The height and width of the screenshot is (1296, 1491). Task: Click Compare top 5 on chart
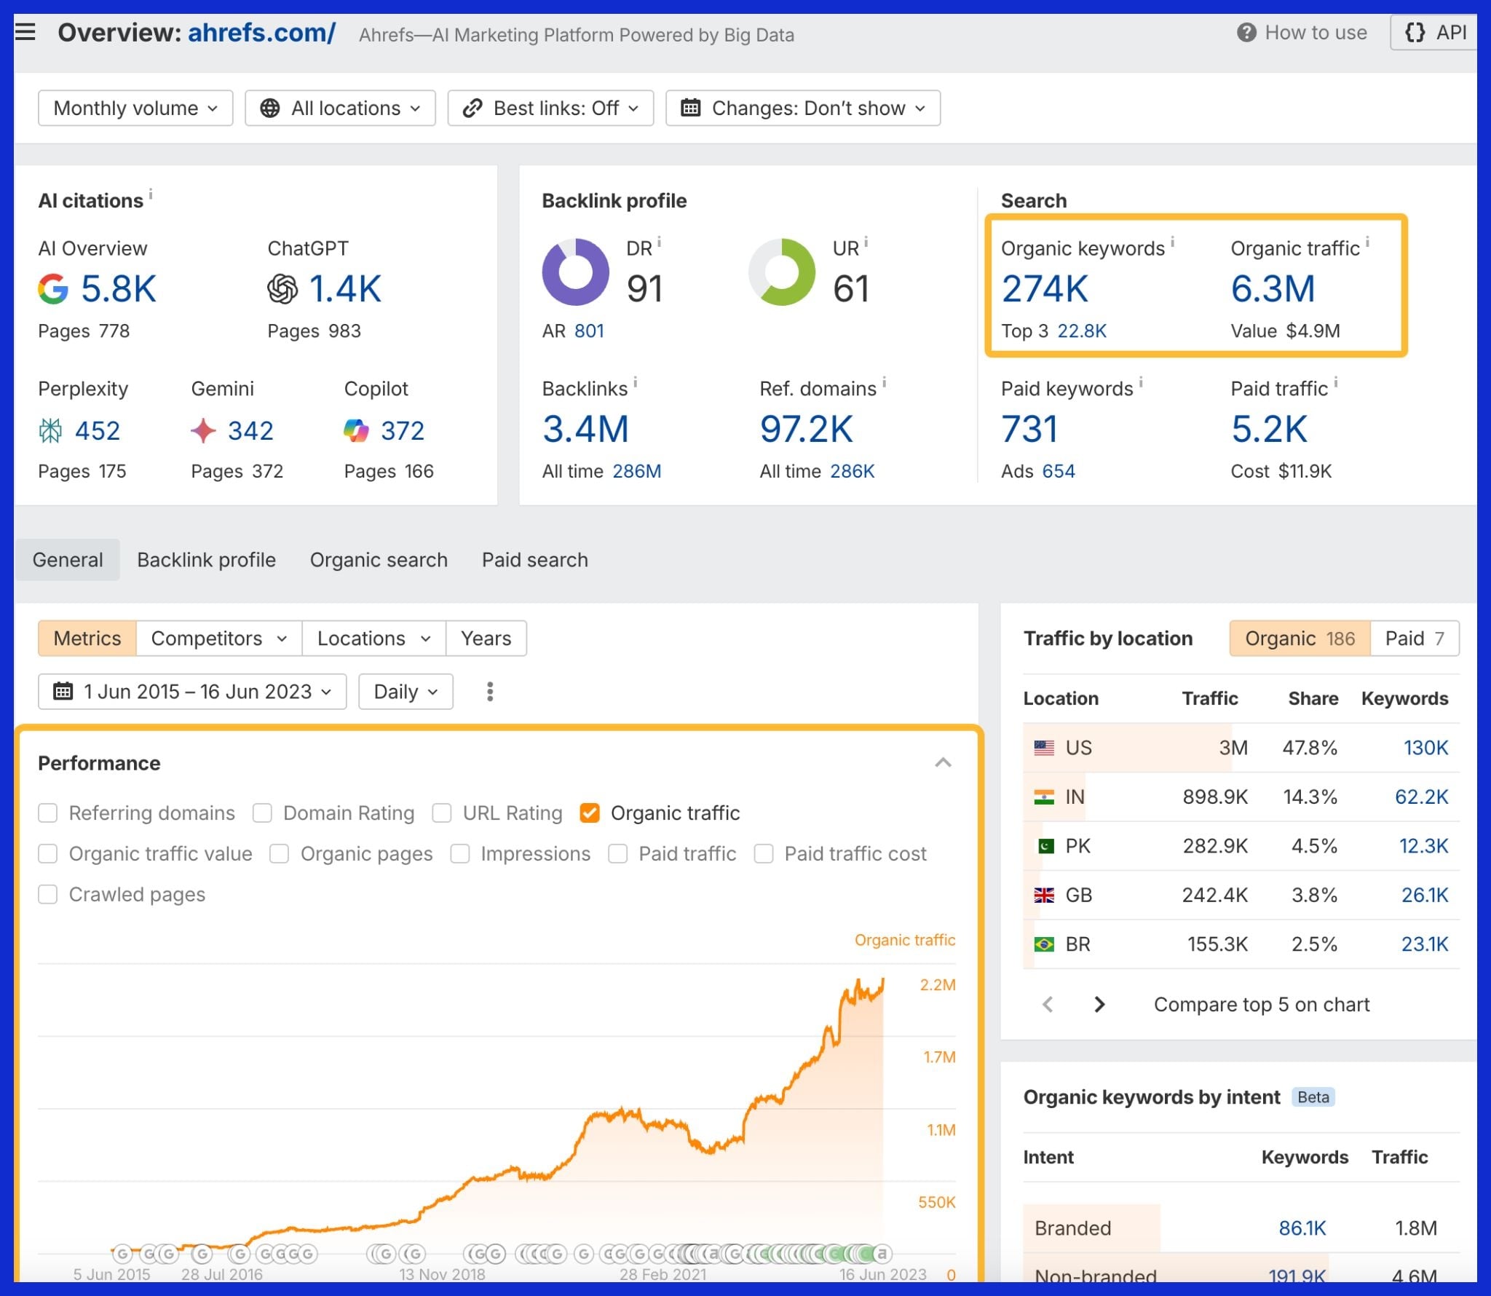point(1262,1005)
